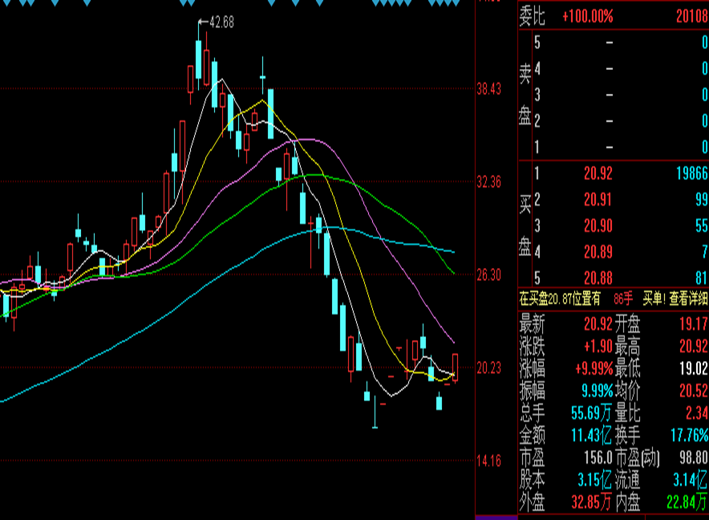The image size is (709, 520).
Task: Click the 42.68 peak price label
Action: (221, 23)
